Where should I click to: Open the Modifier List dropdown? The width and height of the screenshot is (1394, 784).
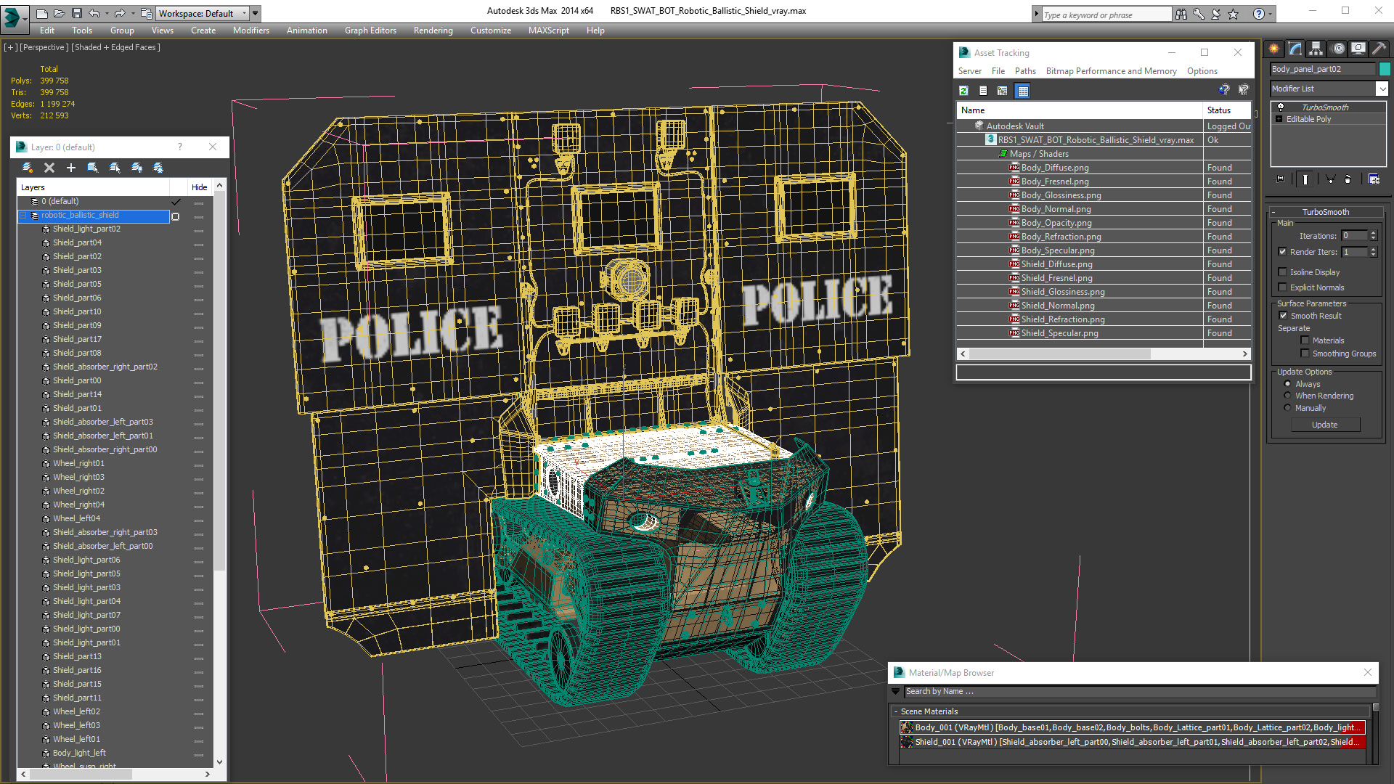pyautogui.click(x=1381, y=89)
